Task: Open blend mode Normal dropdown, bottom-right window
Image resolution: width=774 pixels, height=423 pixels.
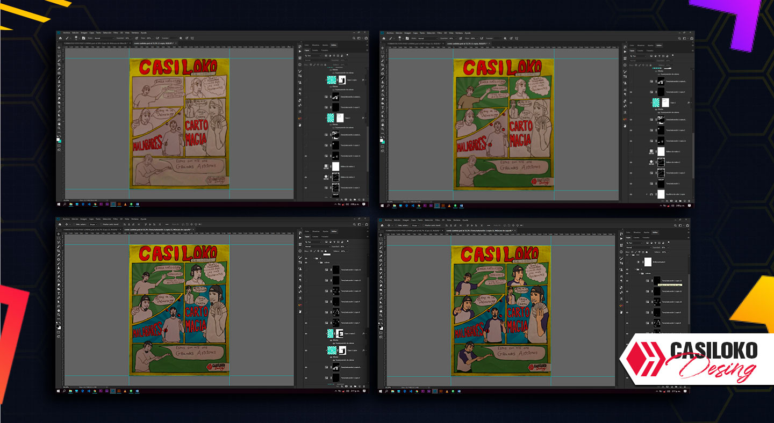Action: 638,247
